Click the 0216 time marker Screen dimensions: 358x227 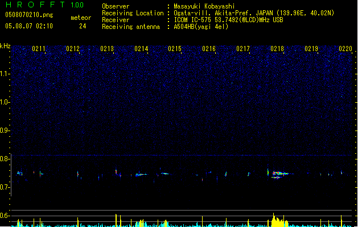(x=209, y=49)
